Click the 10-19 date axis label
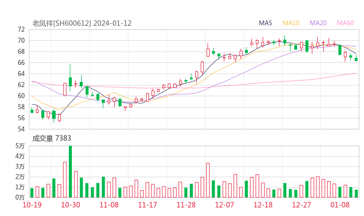This screenshot has width=364, height=216. tap(32, 205)
